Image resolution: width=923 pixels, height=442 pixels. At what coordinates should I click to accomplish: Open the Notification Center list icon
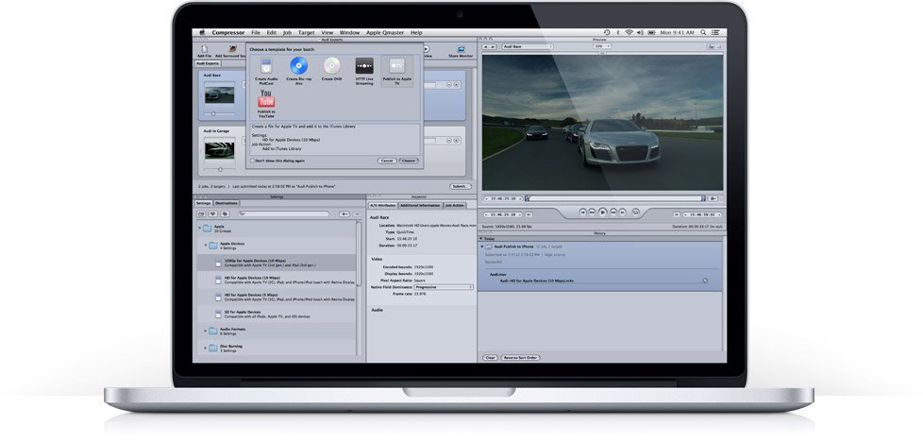tap(715, 32)
